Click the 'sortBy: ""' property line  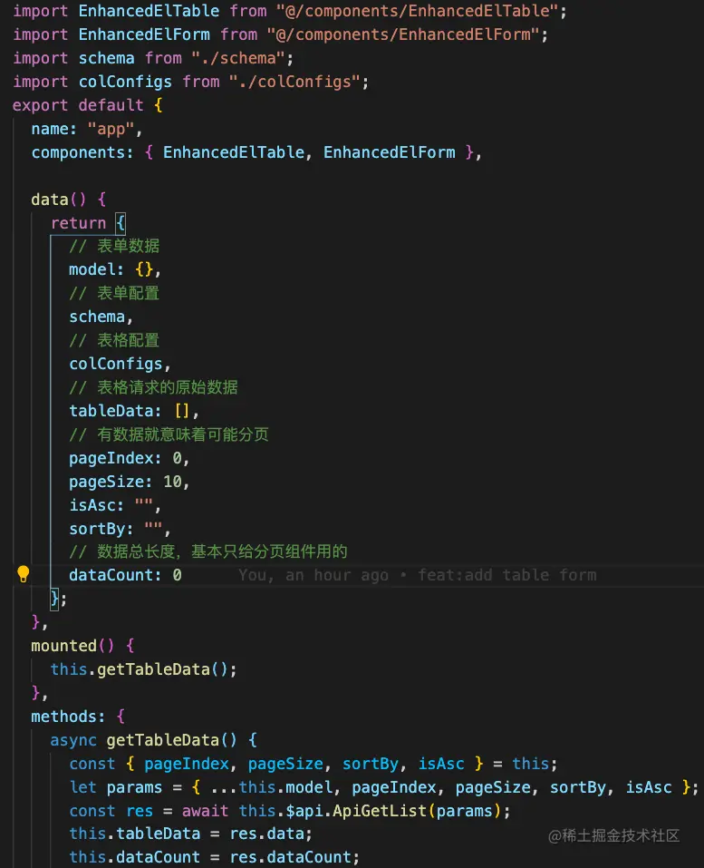[x=120, y=529]
